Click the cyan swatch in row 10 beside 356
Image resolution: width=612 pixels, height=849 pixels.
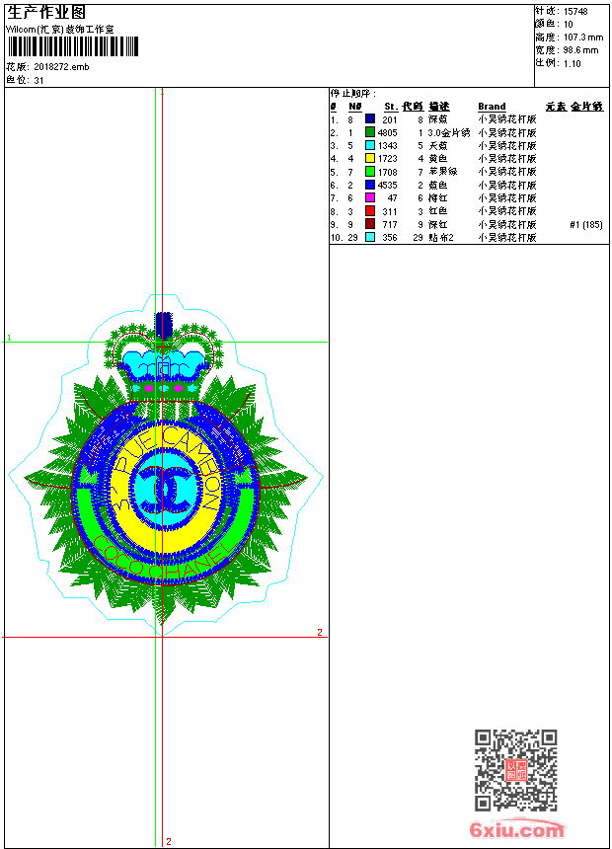(370, 237)
